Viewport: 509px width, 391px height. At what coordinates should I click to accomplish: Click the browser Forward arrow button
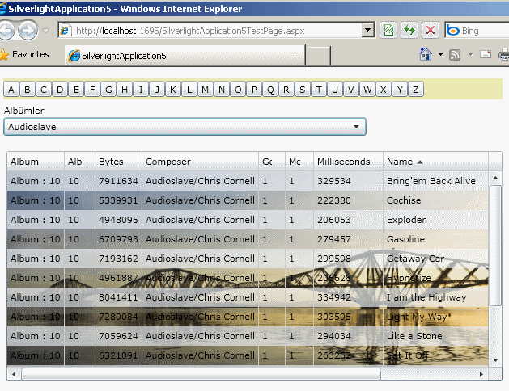tap(28, 31)
